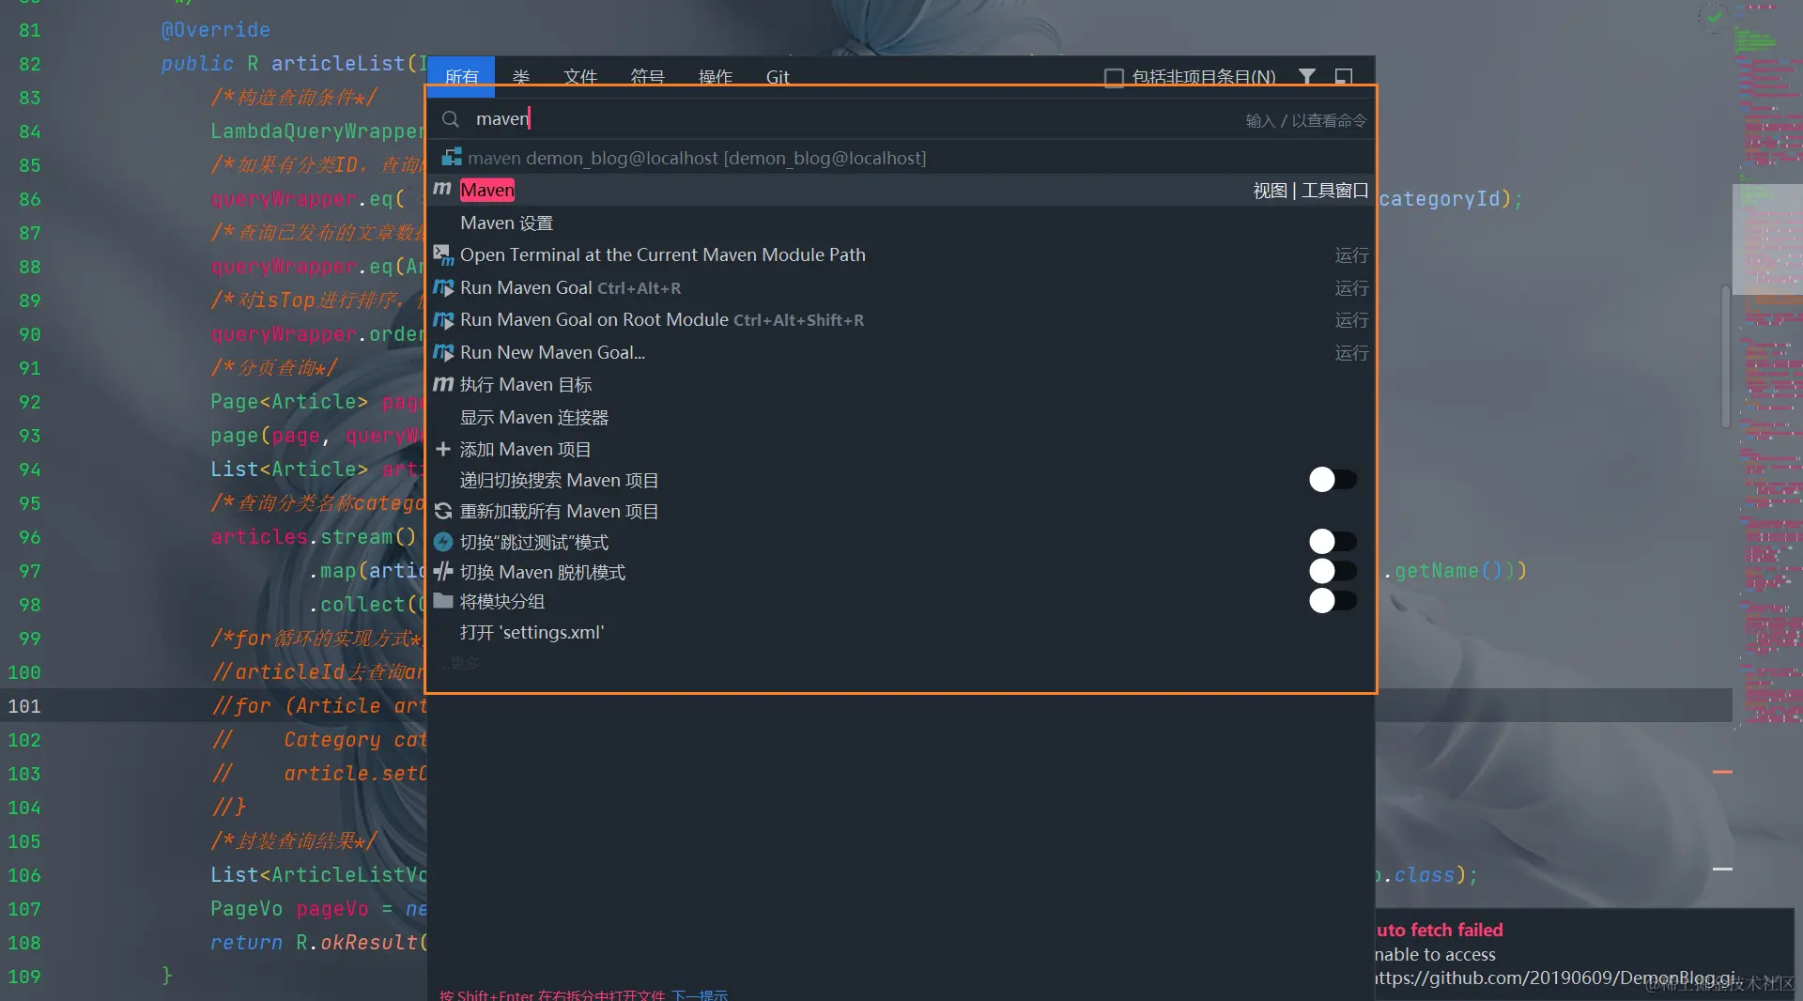Viewport: 1803px width, 1001px height.
Task: Click line number 101 in the gutter
Action: pos(24,706)
